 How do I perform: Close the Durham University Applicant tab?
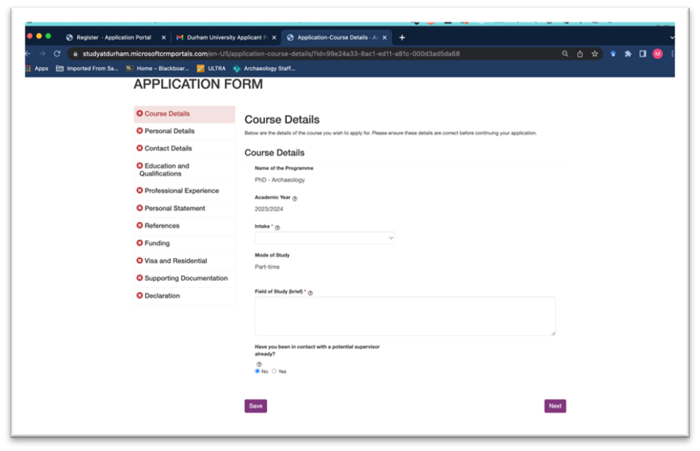pyautogui.click(x=274, y=38)
